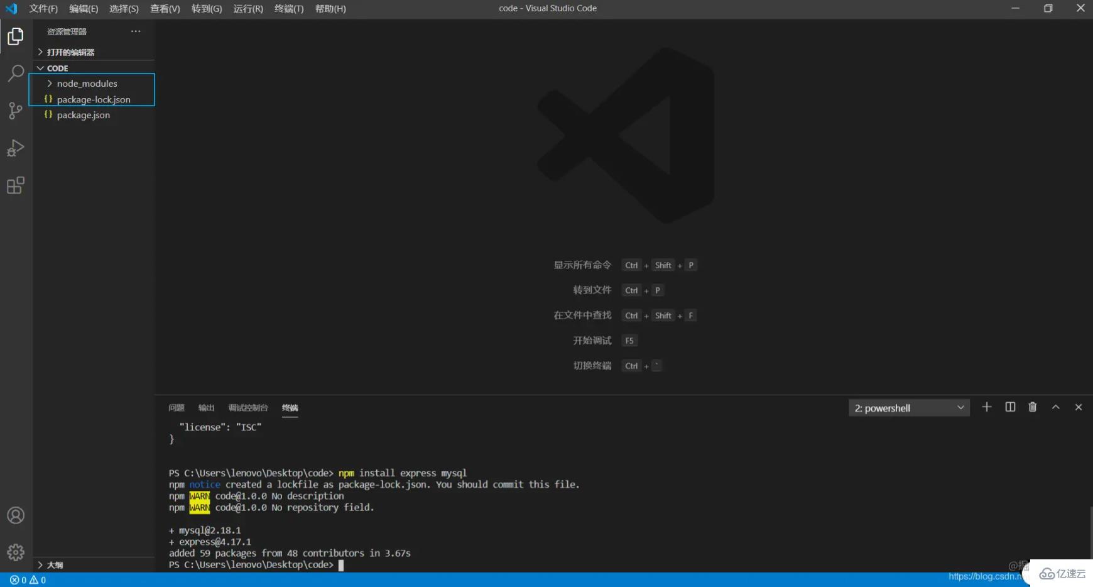Screen dimensions: 1093x587
Task: Expand the 打开的编辑器 section
Action: [x=94, y=52]
